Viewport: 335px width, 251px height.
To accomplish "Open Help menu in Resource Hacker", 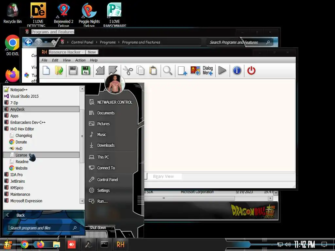I will pyautogui.click(x=94, y=60).
